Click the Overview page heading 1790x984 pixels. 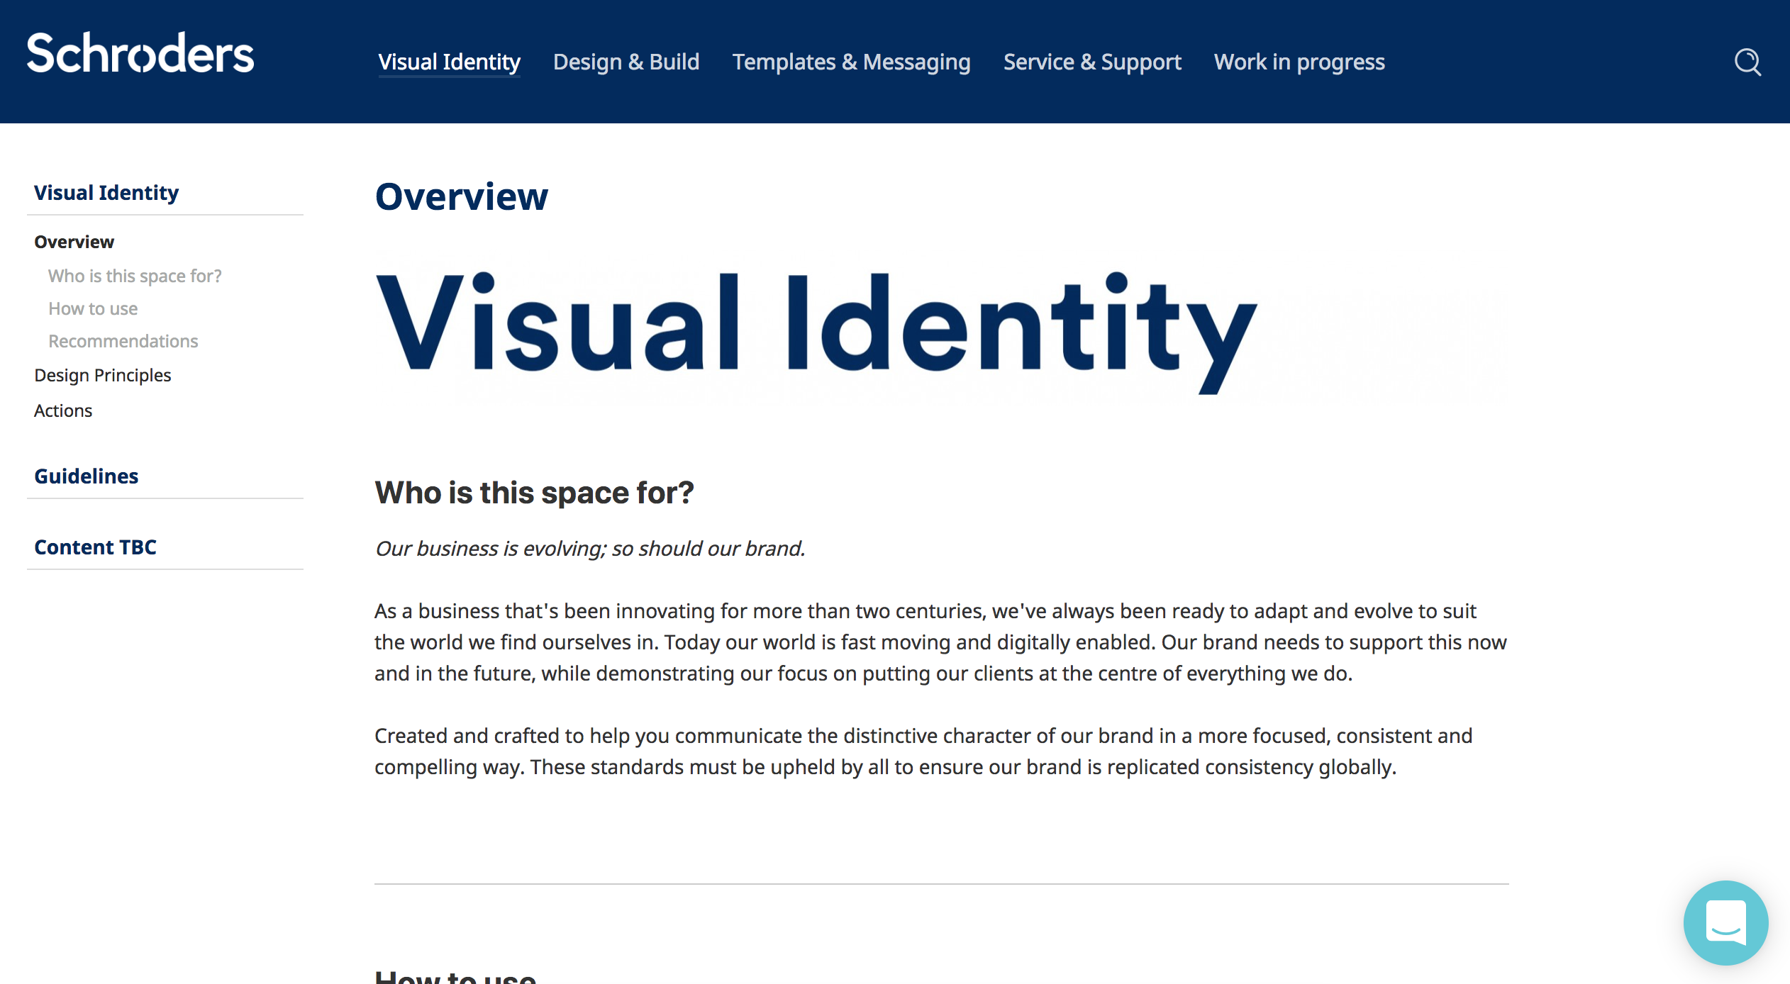461,196
